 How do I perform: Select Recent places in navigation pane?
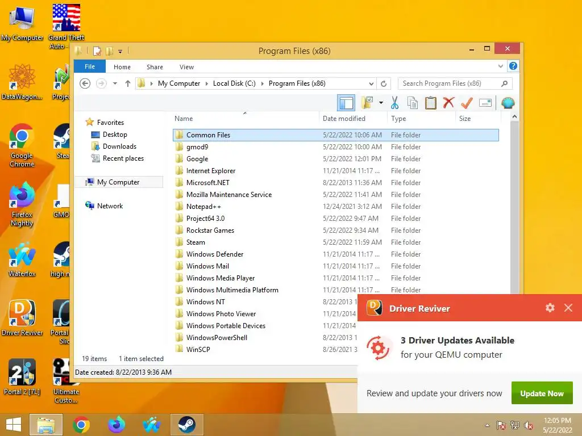[x=123, y=158]
